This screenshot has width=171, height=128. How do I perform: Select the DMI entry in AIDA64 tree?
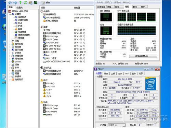(x=18, y=23)
